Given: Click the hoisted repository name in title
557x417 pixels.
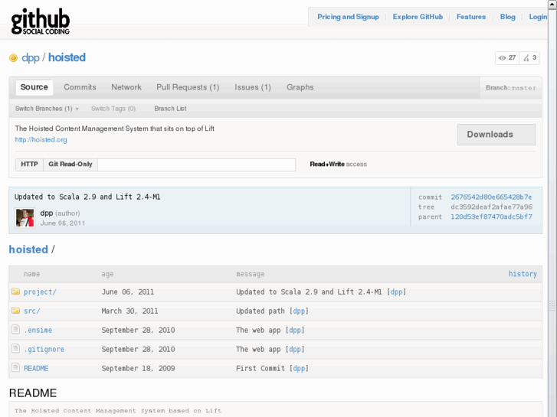Looking at the screenshot, I should (67, 57).
